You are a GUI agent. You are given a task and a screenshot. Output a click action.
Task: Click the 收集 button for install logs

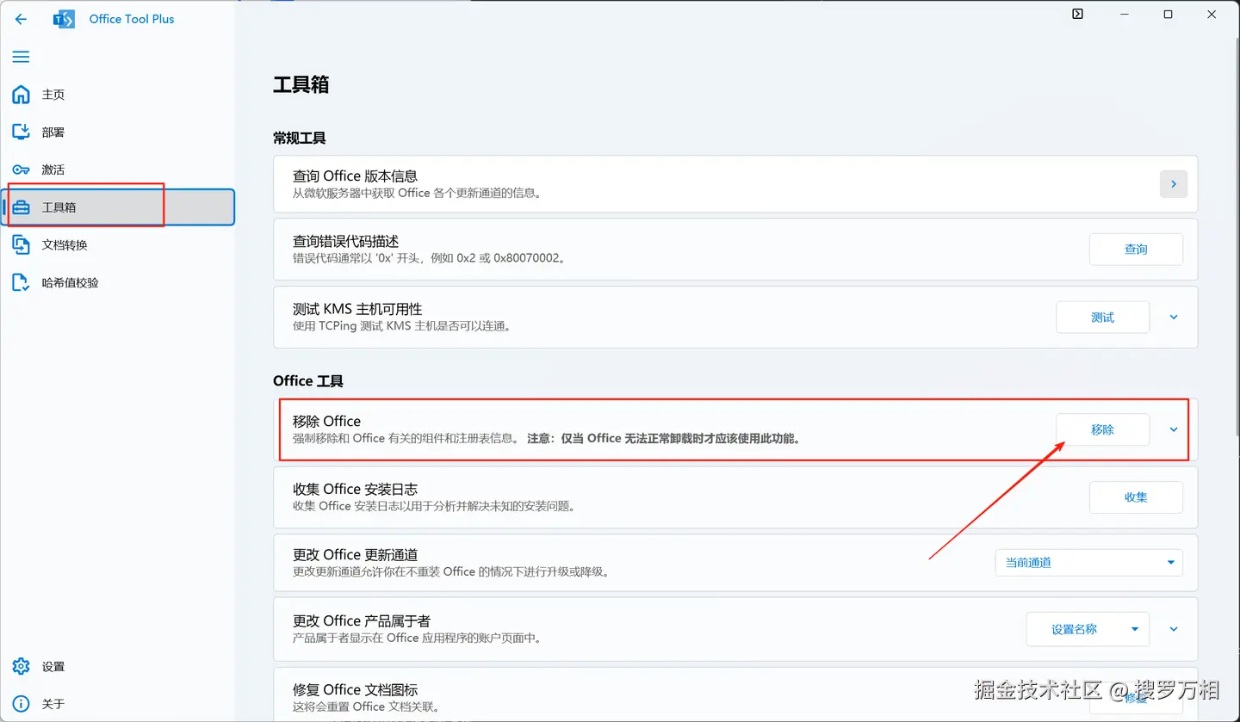pos(1136,497)
